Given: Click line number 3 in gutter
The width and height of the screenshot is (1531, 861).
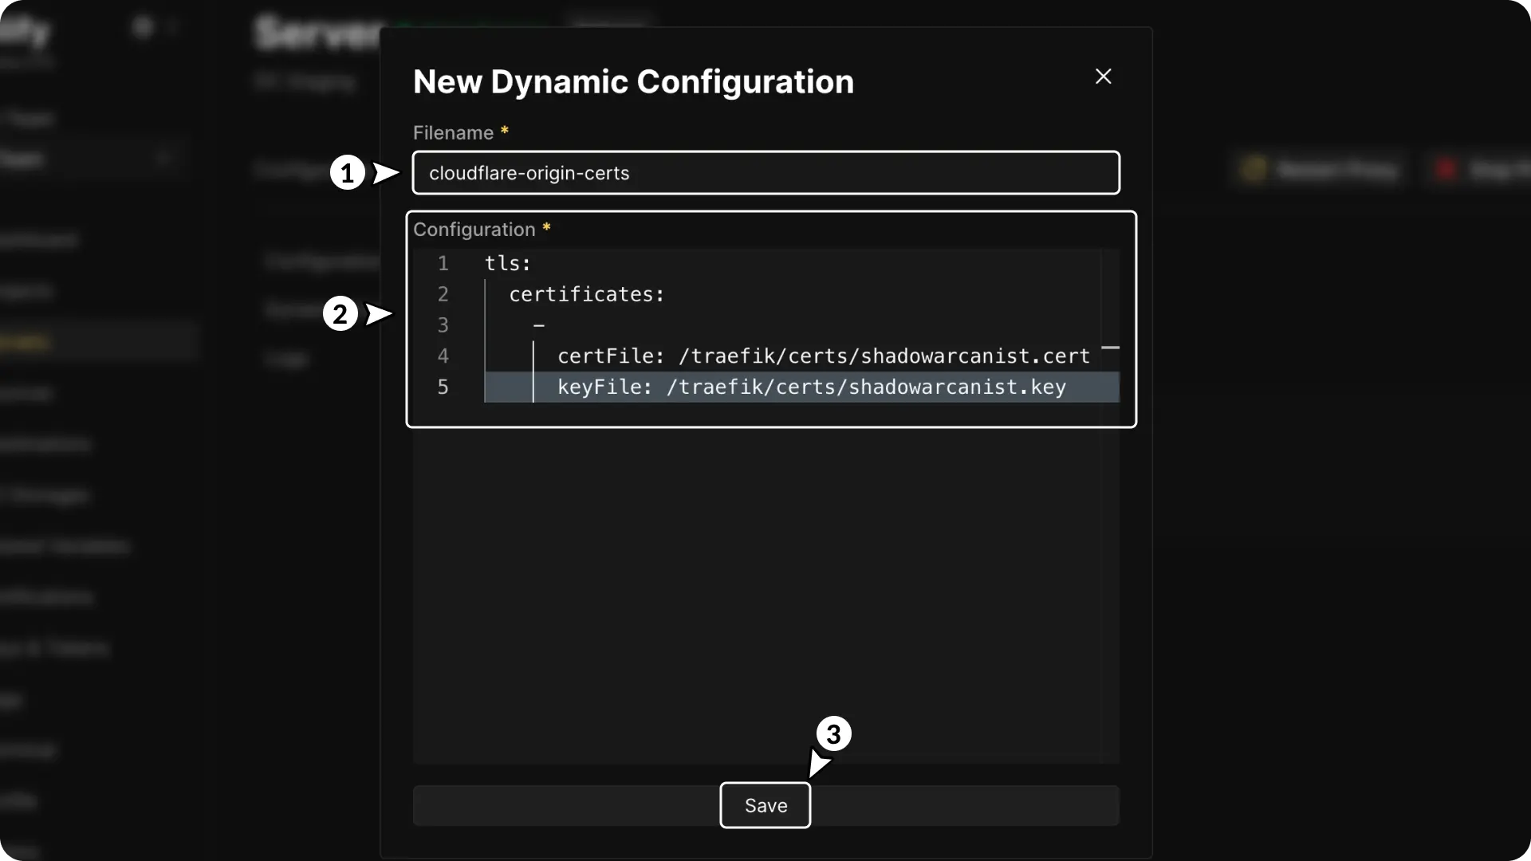Looking at the screenshot, I should [443, 325].
